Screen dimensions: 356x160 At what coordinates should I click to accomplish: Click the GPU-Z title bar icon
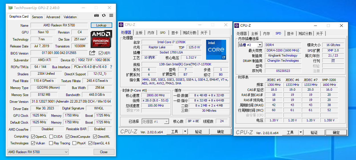pos(10,8)
